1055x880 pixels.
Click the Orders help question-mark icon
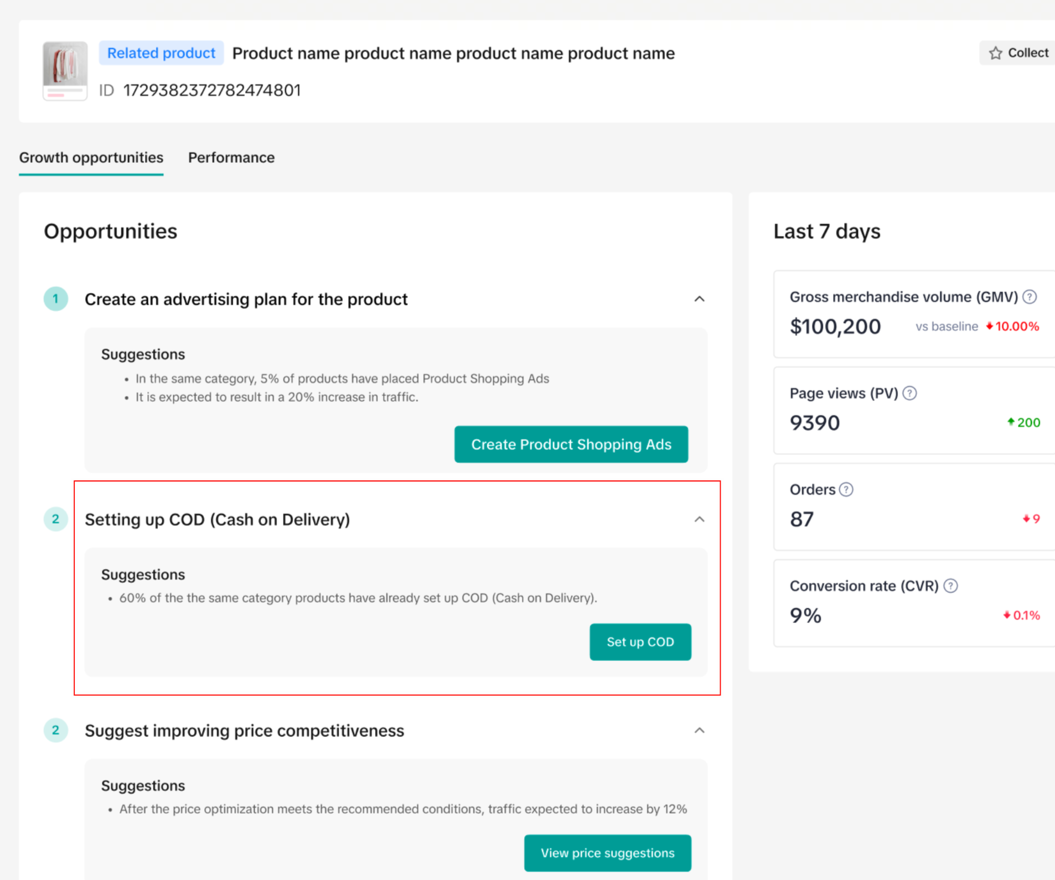[x=846, y=490]
